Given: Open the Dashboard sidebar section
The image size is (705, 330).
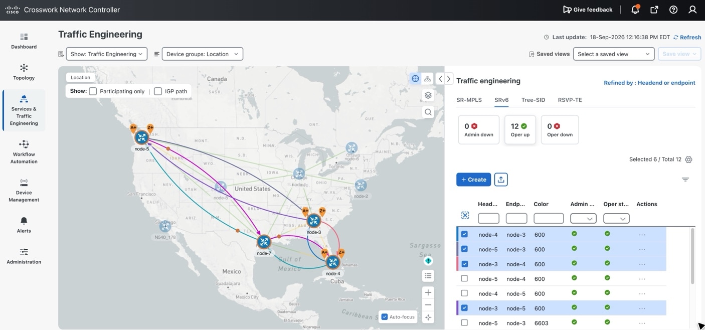Looking at the screenshot, I should (x=24, y=41).
